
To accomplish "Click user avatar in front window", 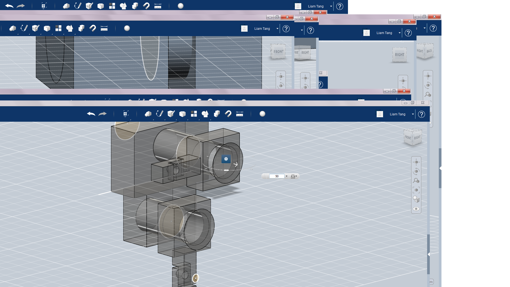I will click(x=380, y=114).
